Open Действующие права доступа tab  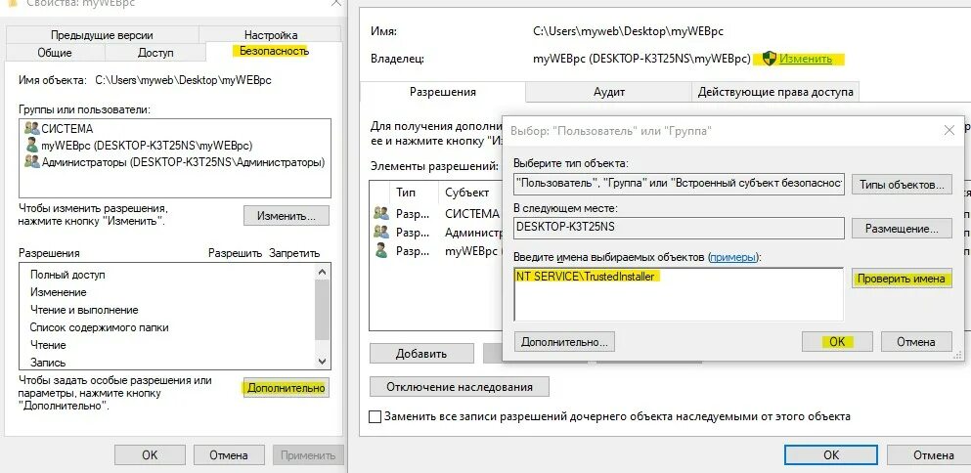click(775, 92)
